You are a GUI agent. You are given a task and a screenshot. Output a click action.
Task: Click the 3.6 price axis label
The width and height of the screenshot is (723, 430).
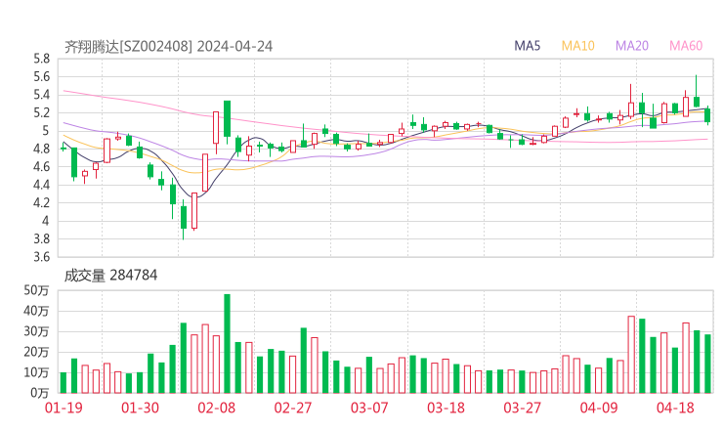pos(41,257)
